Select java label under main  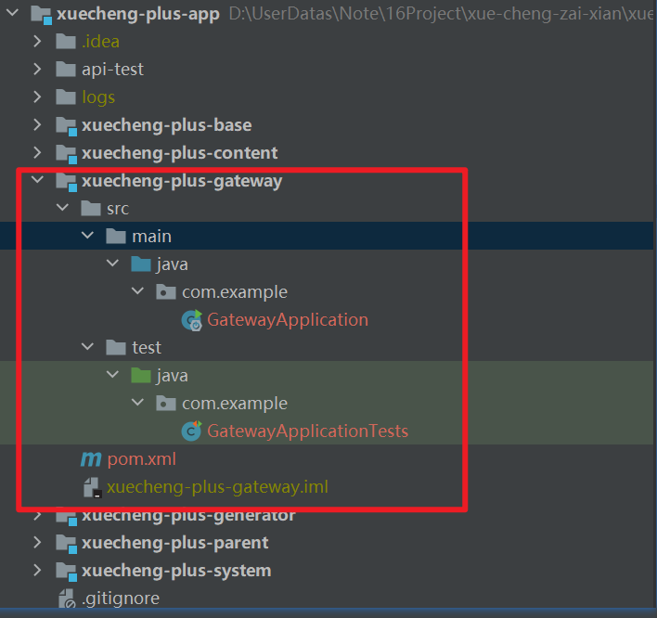pos(173,264)
